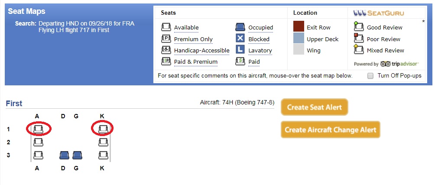Select available seat 1K
Image resolution: width=435 pixels, height=185 pixels.
click(x=104, y=129)
